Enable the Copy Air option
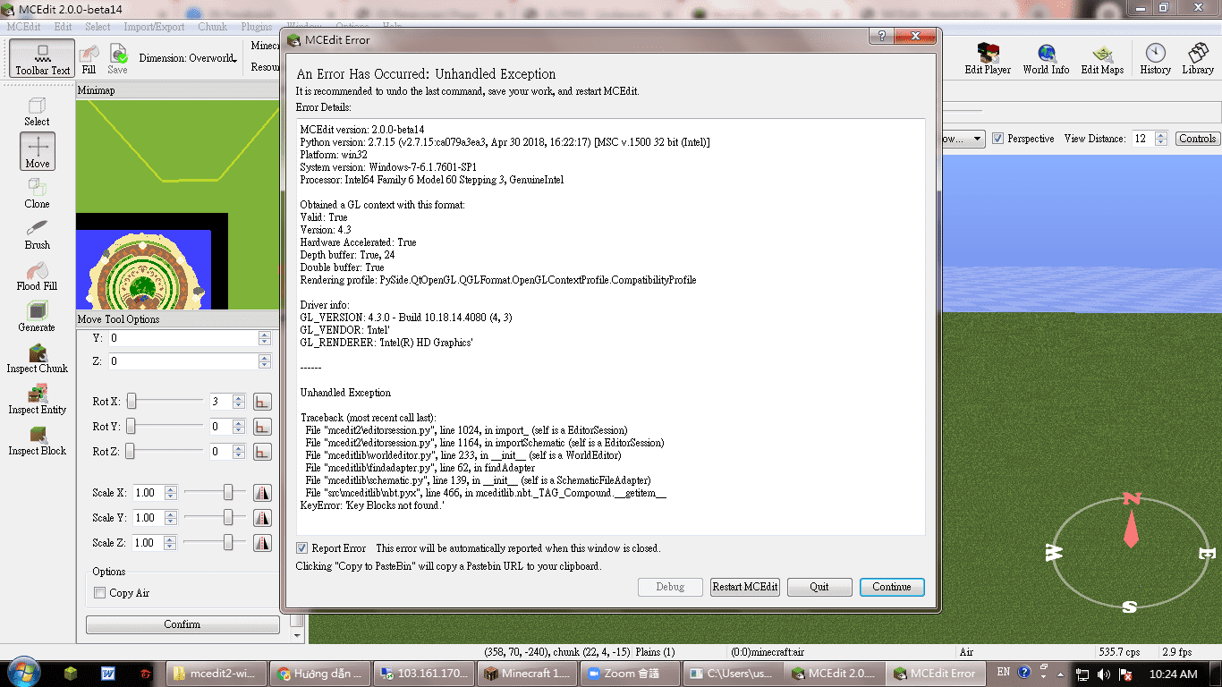Screen dimensions: 1222x687 click(100, 593)
